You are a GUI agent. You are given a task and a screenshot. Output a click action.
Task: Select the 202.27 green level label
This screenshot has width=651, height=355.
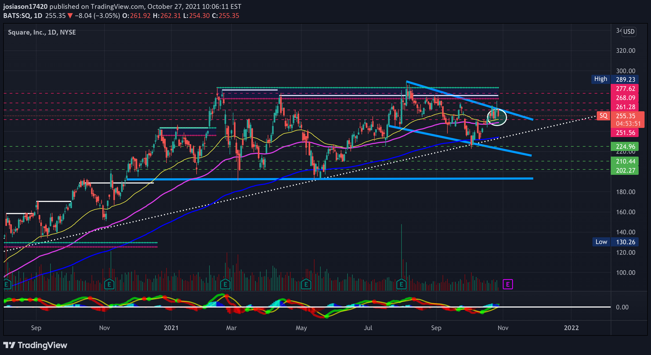click(625, 171)
